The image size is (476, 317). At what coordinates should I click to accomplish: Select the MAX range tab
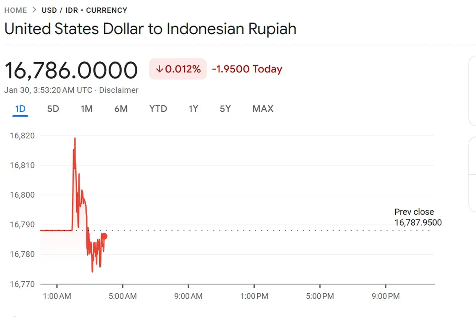[x=263, y=109]
